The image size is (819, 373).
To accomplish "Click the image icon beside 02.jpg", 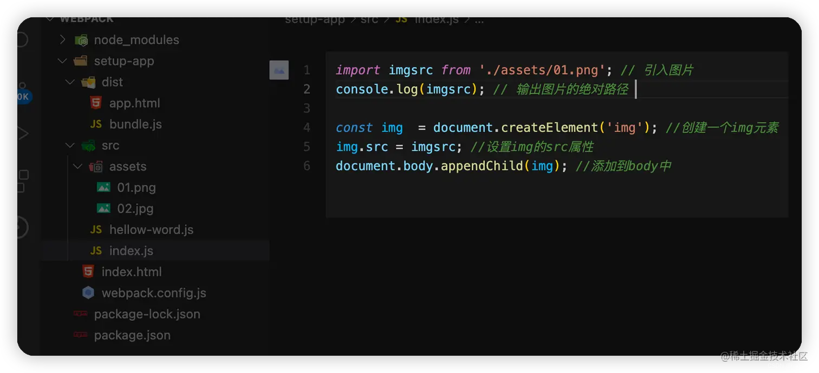I will pos(103,208).
